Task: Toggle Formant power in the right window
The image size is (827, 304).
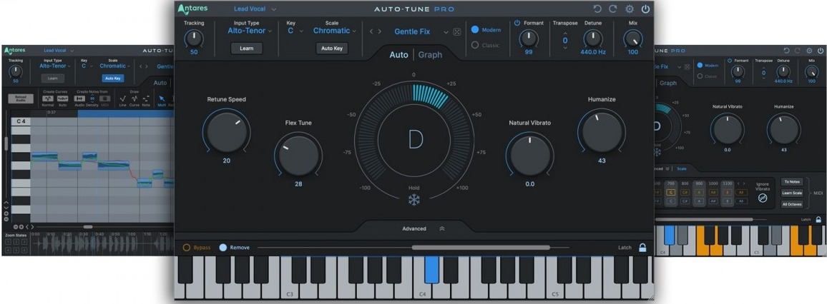Action: tap(730, 61)
